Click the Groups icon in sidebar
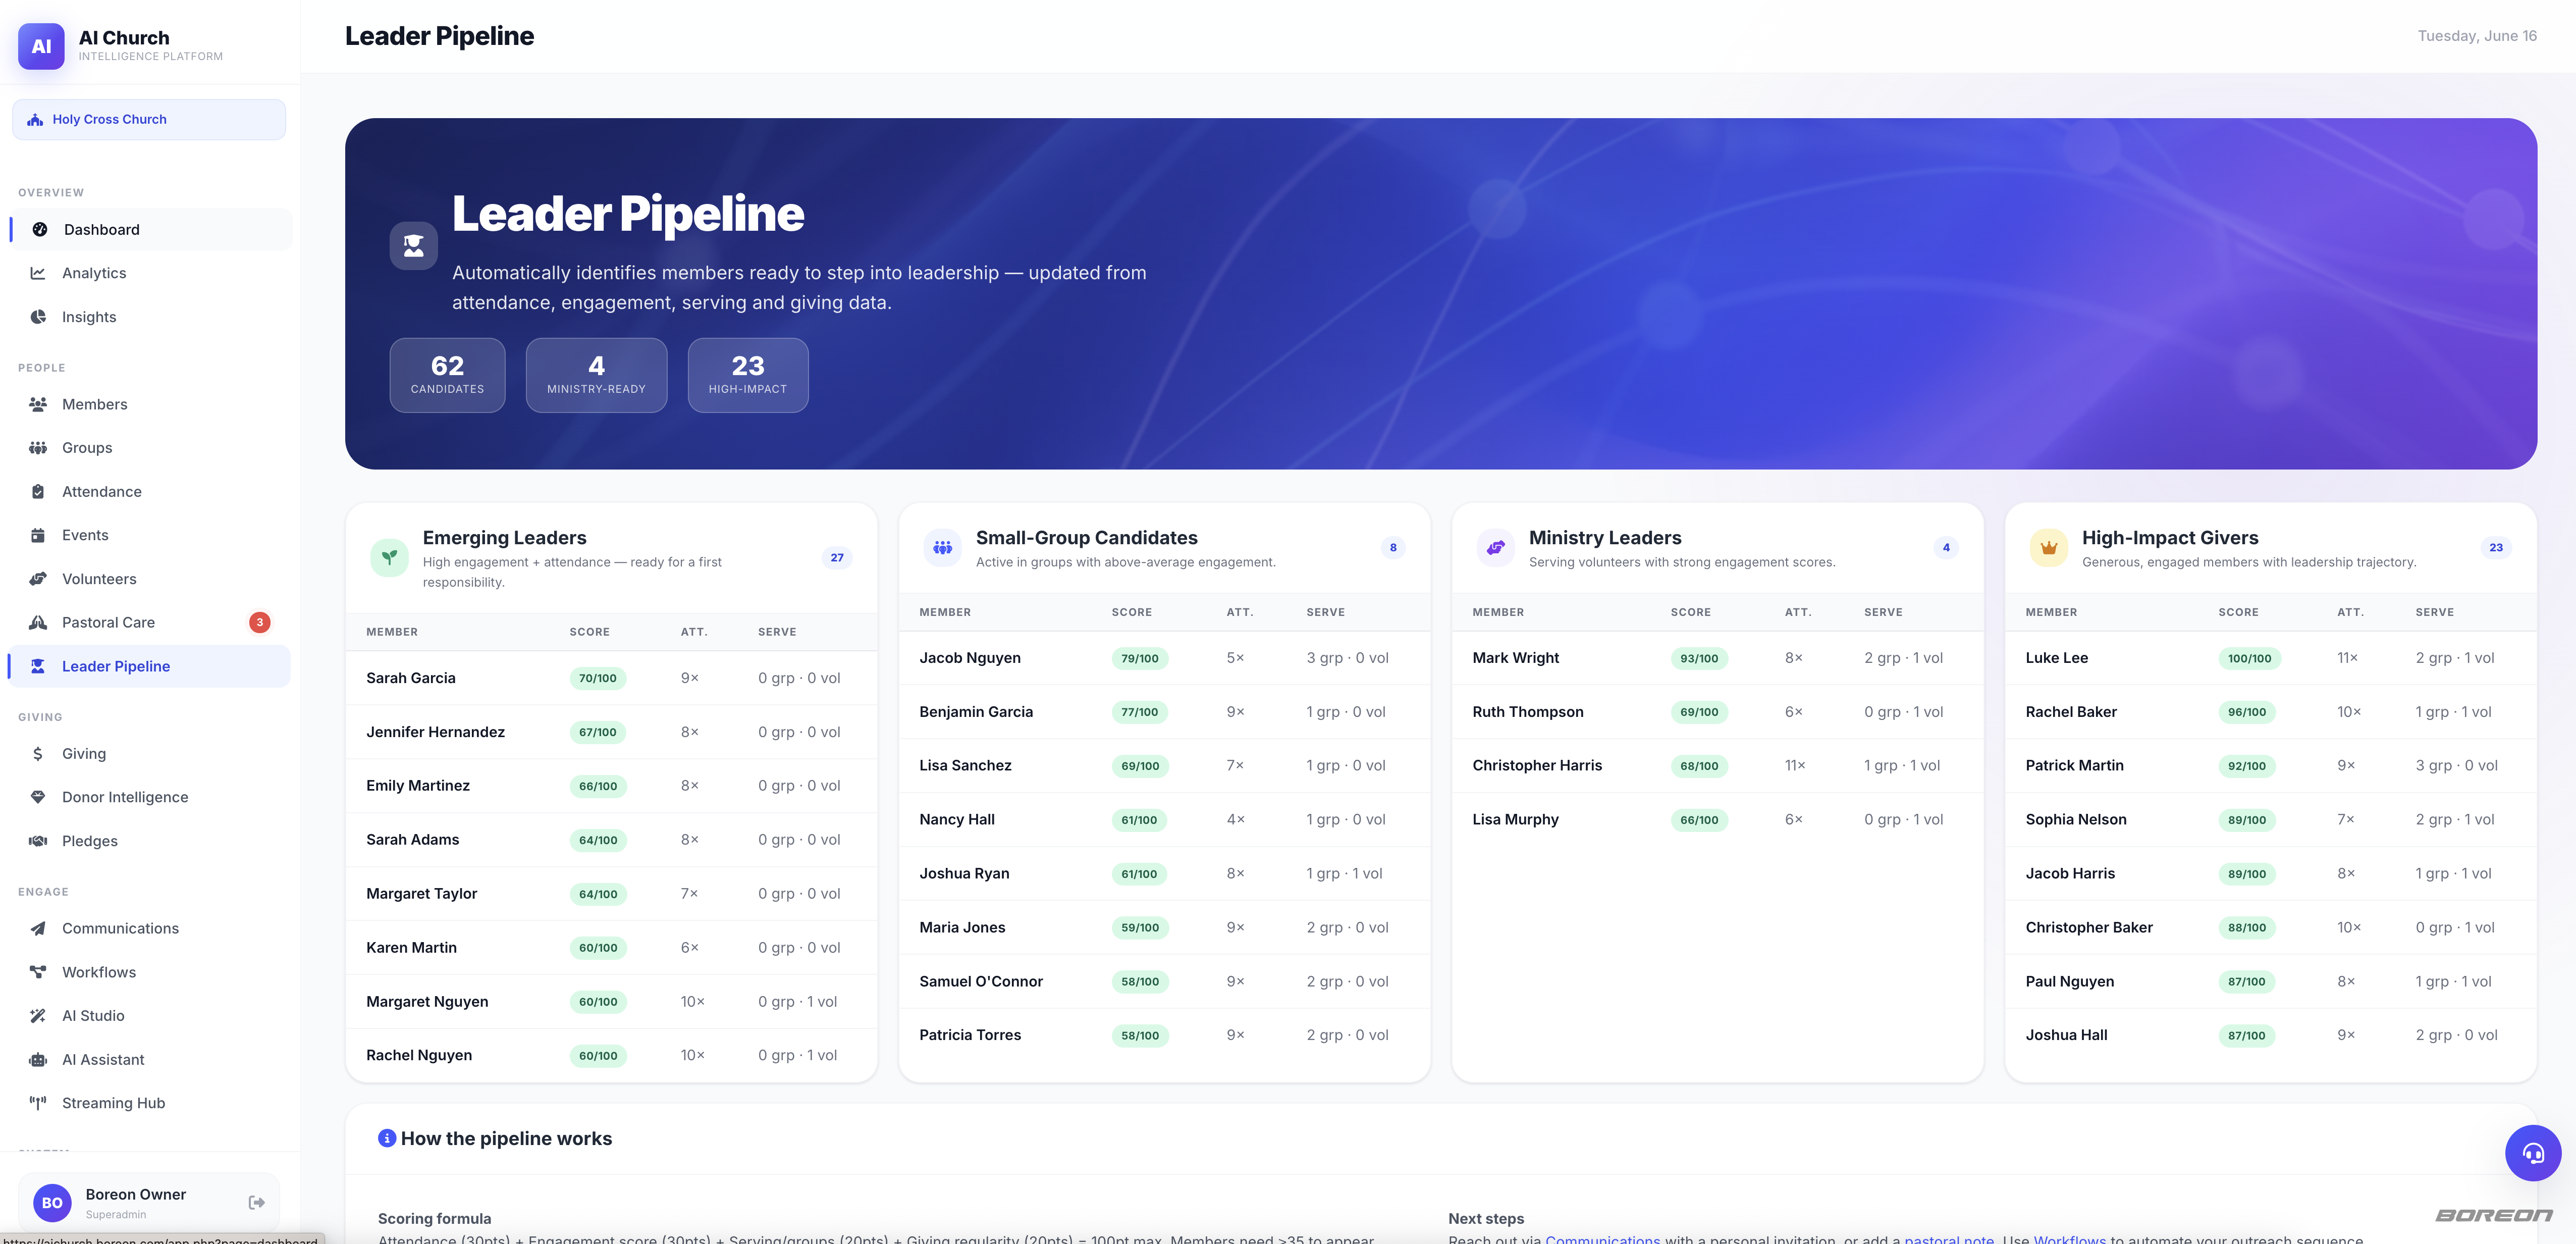The height and width of the screenshot is (1244, 2576). 38,448
